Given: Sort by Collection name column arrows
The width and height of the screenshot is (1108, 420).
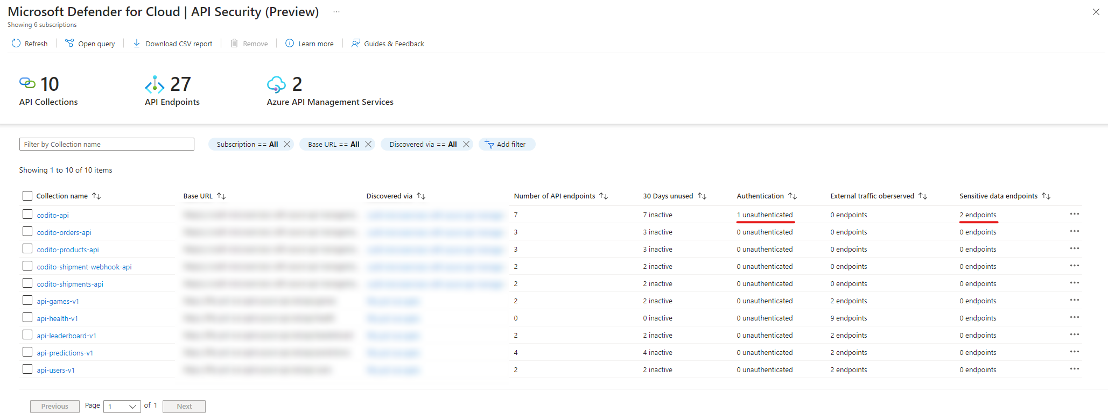Looking at the screenshot, I should point(96,196).
